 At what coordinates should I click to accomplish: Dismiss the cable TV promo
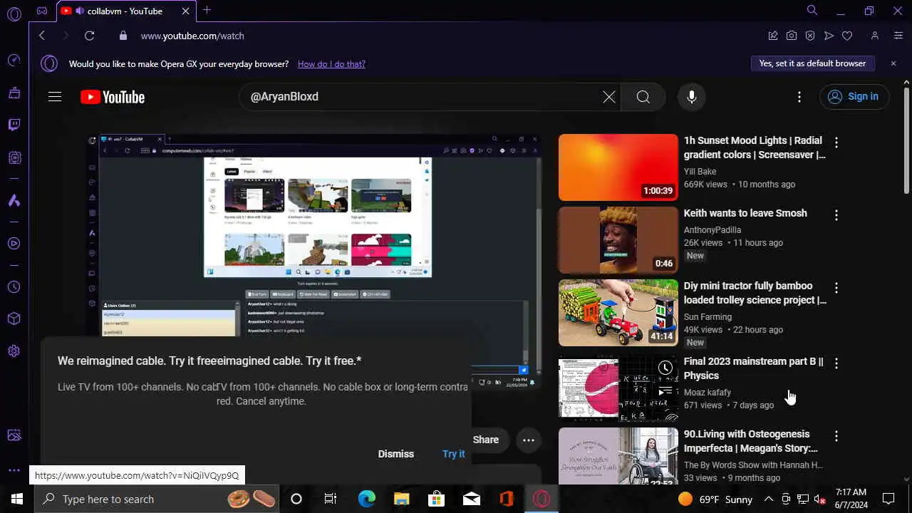396,454
